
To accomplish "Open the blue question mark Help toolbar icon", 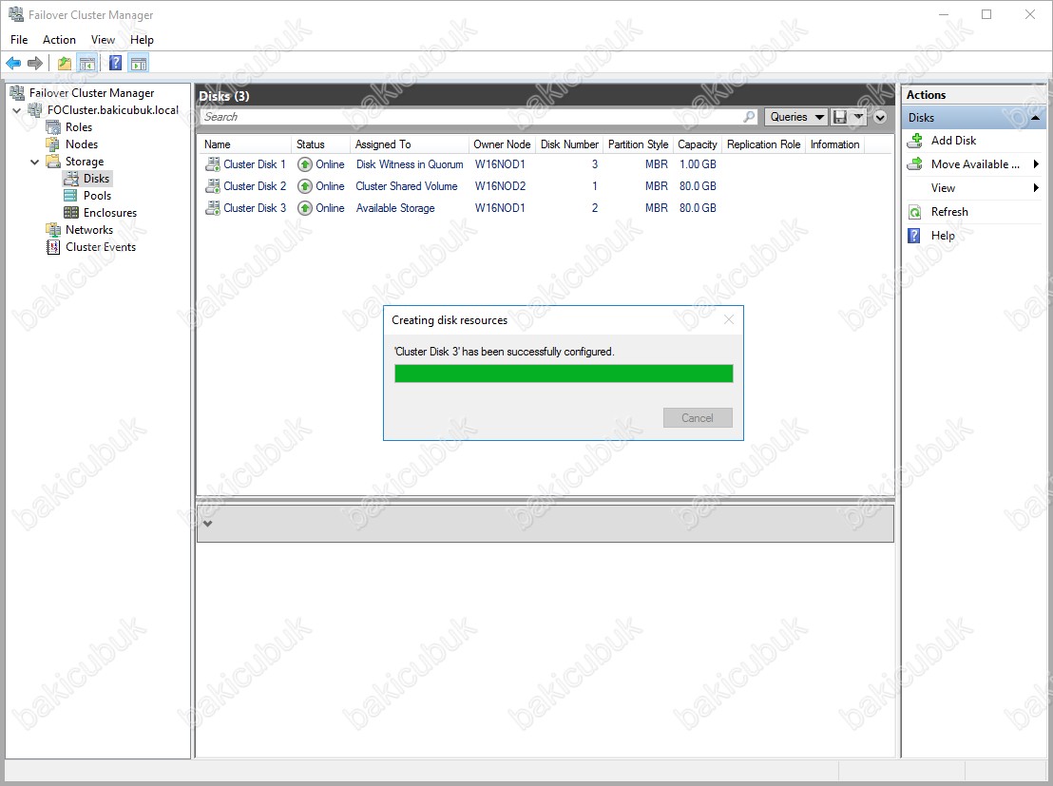I will pos(116,63).
